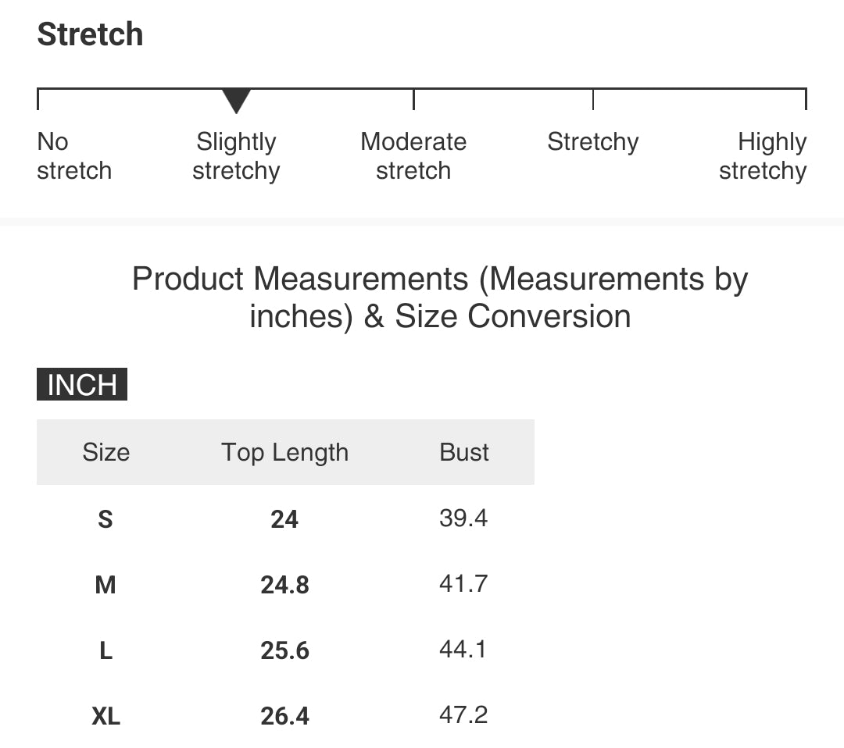Click the 'Stretchy' scale label
The height and width of the screenshot is (748, 844).
[x=593, y=143]
